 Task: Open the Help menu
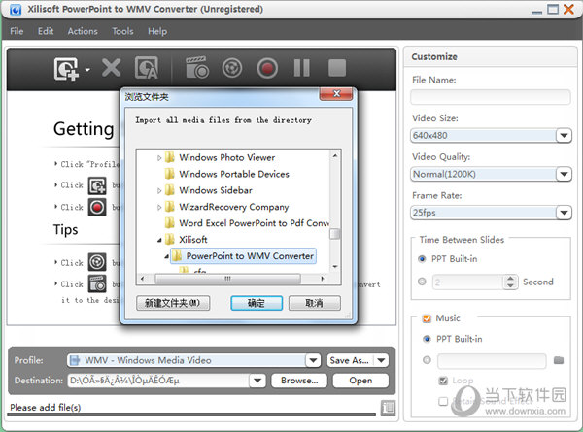[x=157, y=31]
